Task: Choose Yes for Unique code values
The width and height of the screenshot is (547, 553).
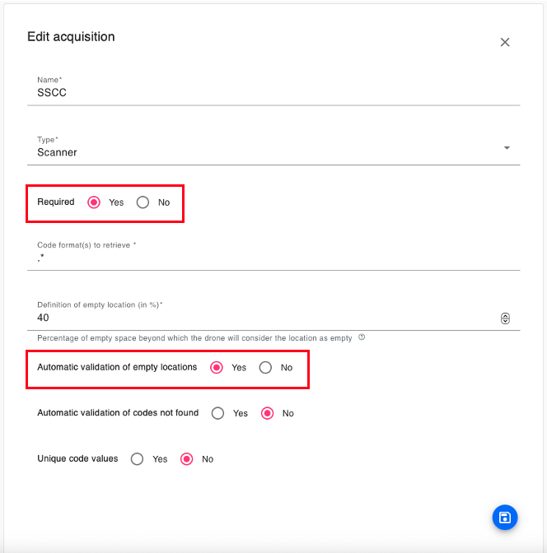Action: [x=138, y=459]
